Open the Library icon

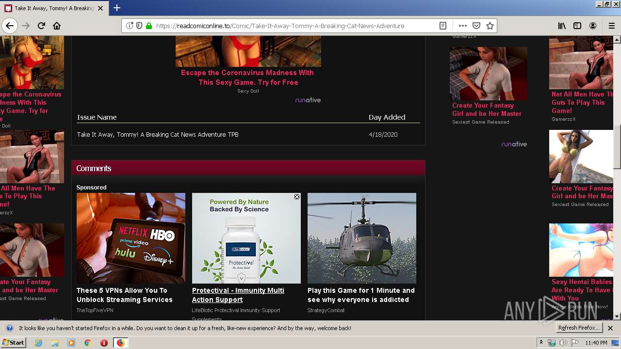[x=562, y=26]
